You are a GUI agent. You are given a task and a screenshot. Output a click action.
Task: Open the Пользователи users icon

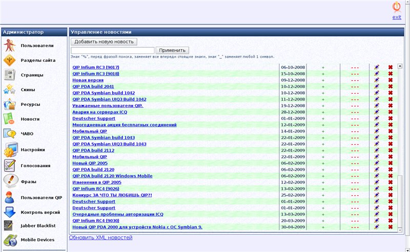[x=9, y=45]
